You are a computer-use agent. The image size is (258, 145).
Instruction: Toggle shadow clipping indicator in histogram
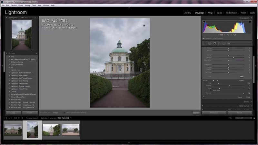coord(204,22)
